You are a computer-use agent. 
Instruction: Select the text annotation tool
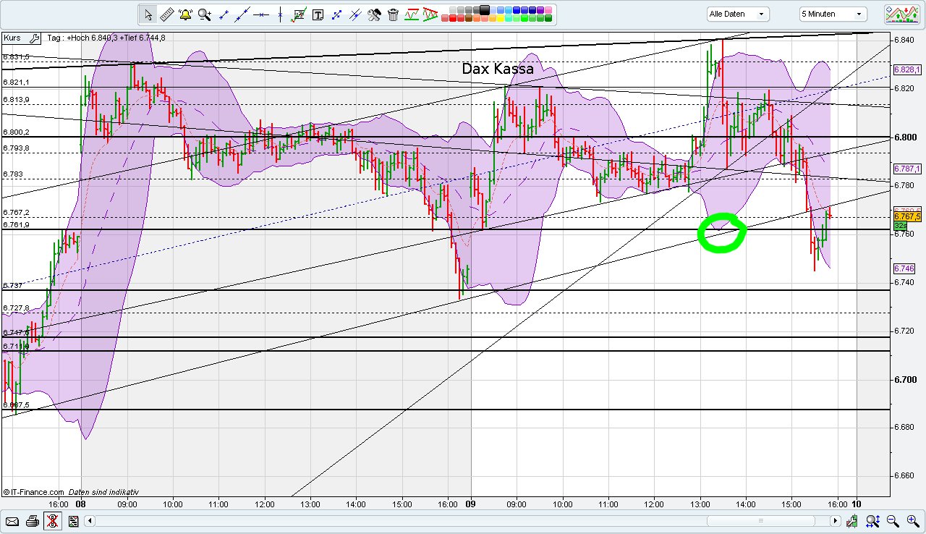[318, 14]
